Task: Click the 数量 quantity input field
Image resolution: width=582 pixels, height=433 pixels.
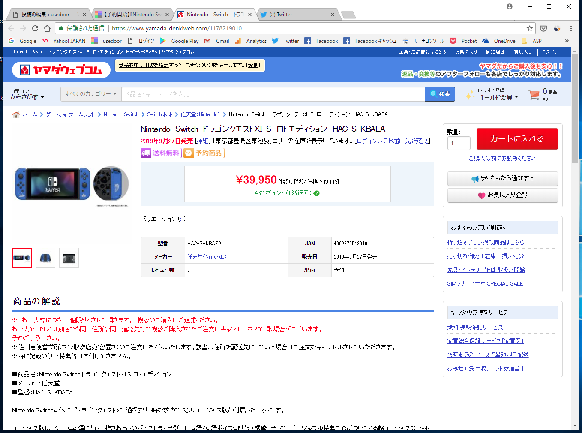Action: point(459,143)
